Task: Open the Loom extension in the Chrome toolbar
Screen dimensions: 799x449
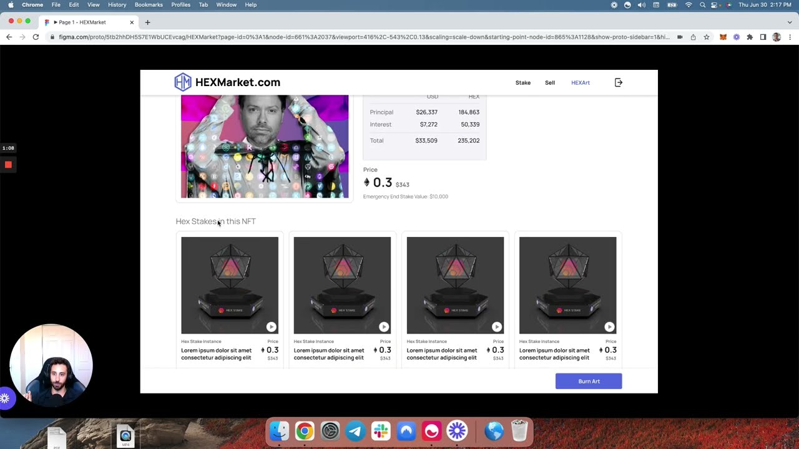Action: pos(737,37)
